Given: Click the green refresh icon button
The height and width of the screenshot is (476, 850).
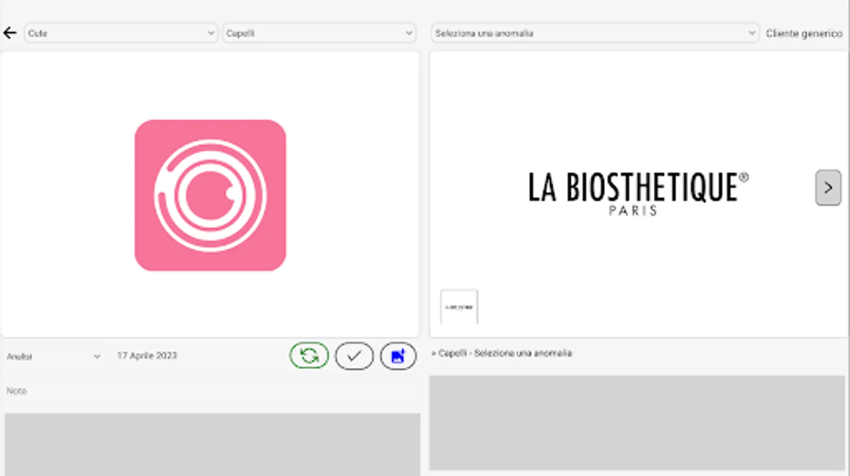Looking at the screenshot, I should tap(309, 355).
